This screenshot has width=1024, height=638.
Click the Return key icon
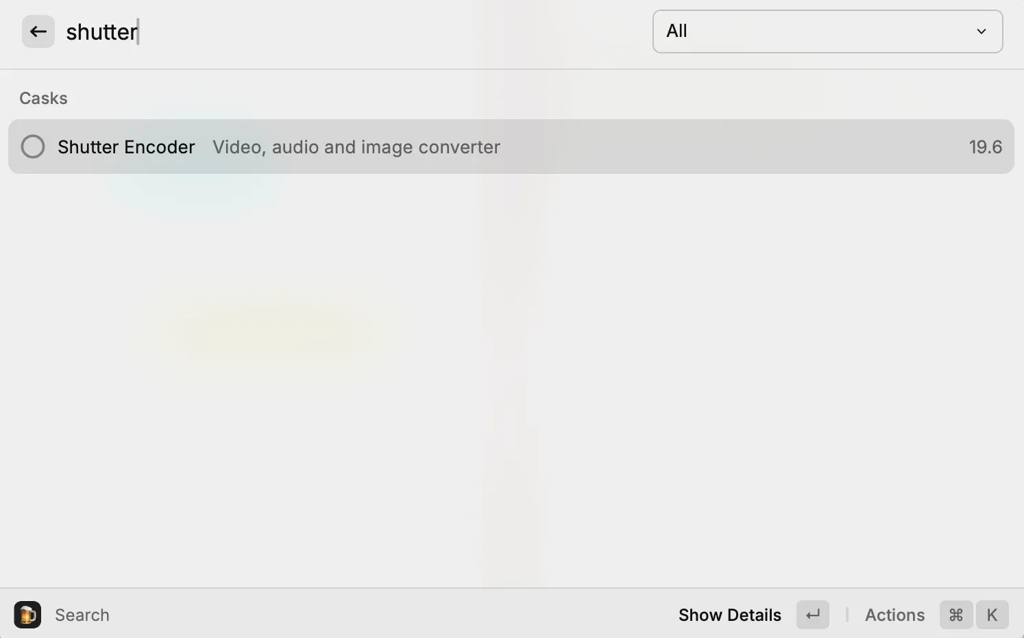click(x=813, y=615)
